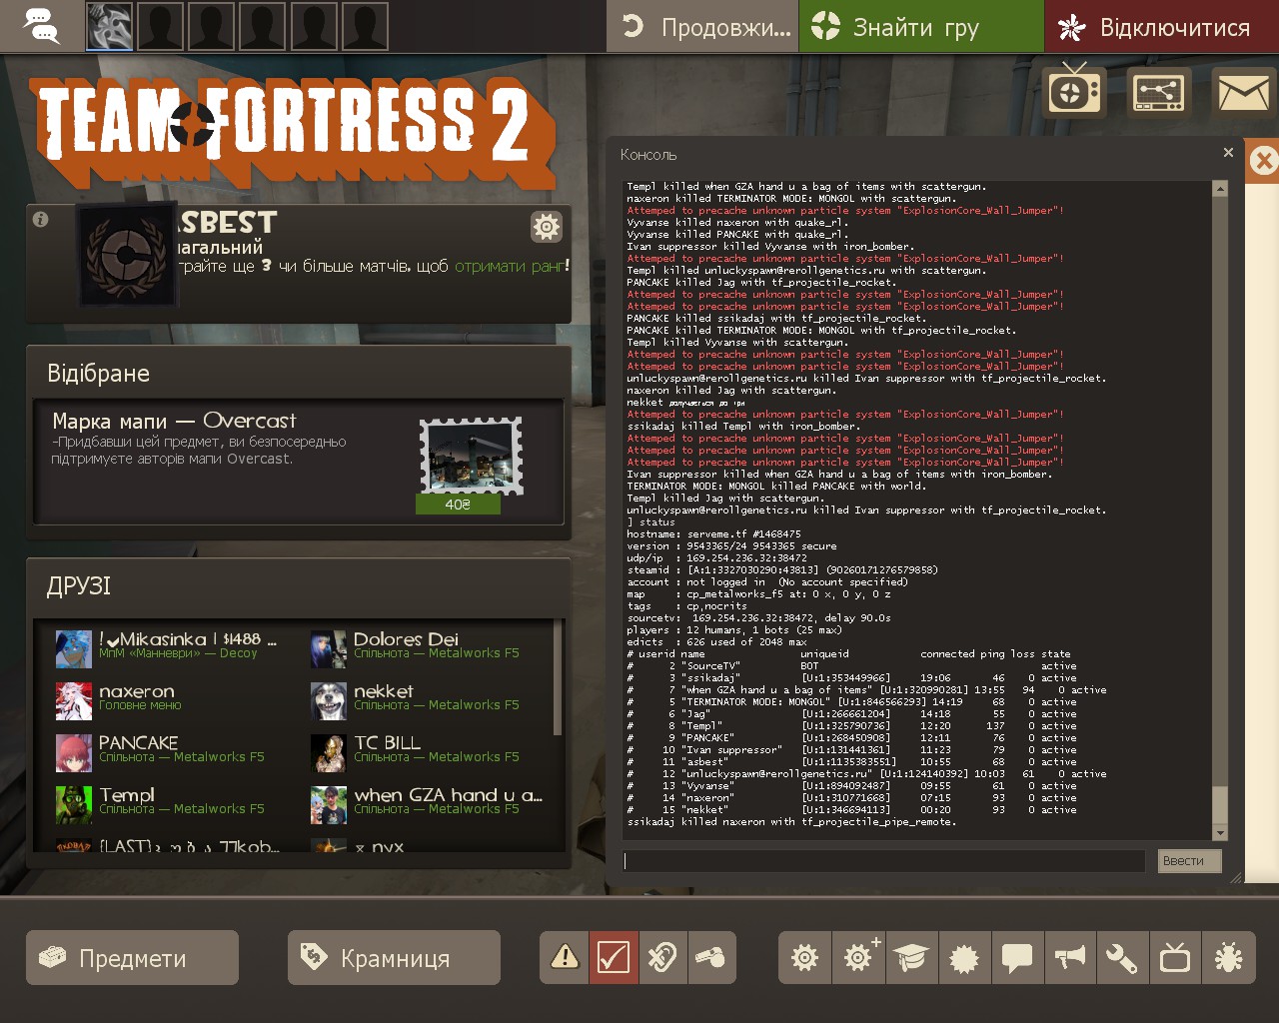Screen dimensions: 1279x1023
Task: Open the party chat speech bubbles icon
Action: (x=41, y=26)
